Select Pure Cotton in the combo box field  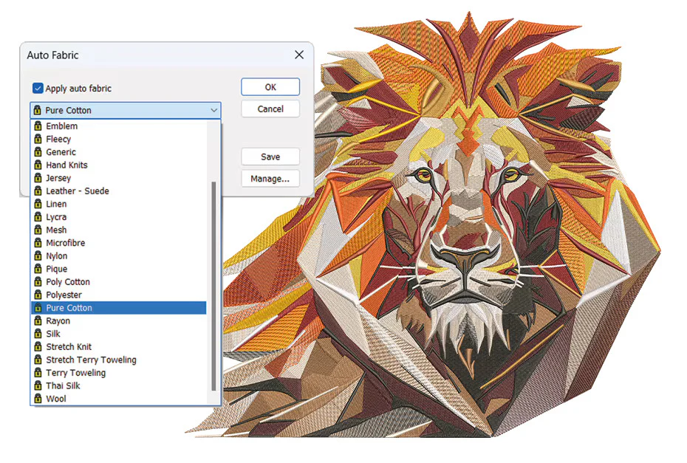(126, 110)
